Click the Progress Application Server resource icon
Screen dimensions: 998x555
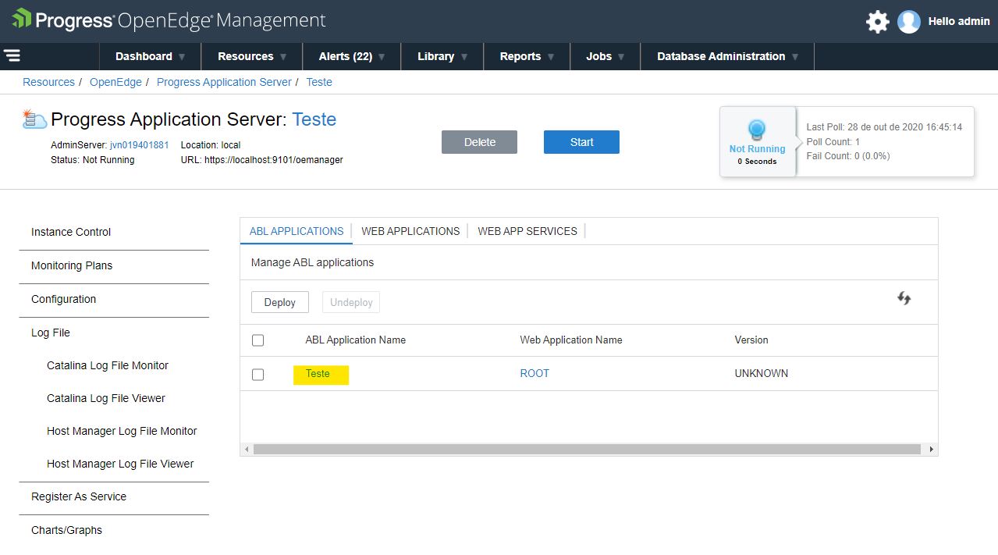tap(34, 119)
